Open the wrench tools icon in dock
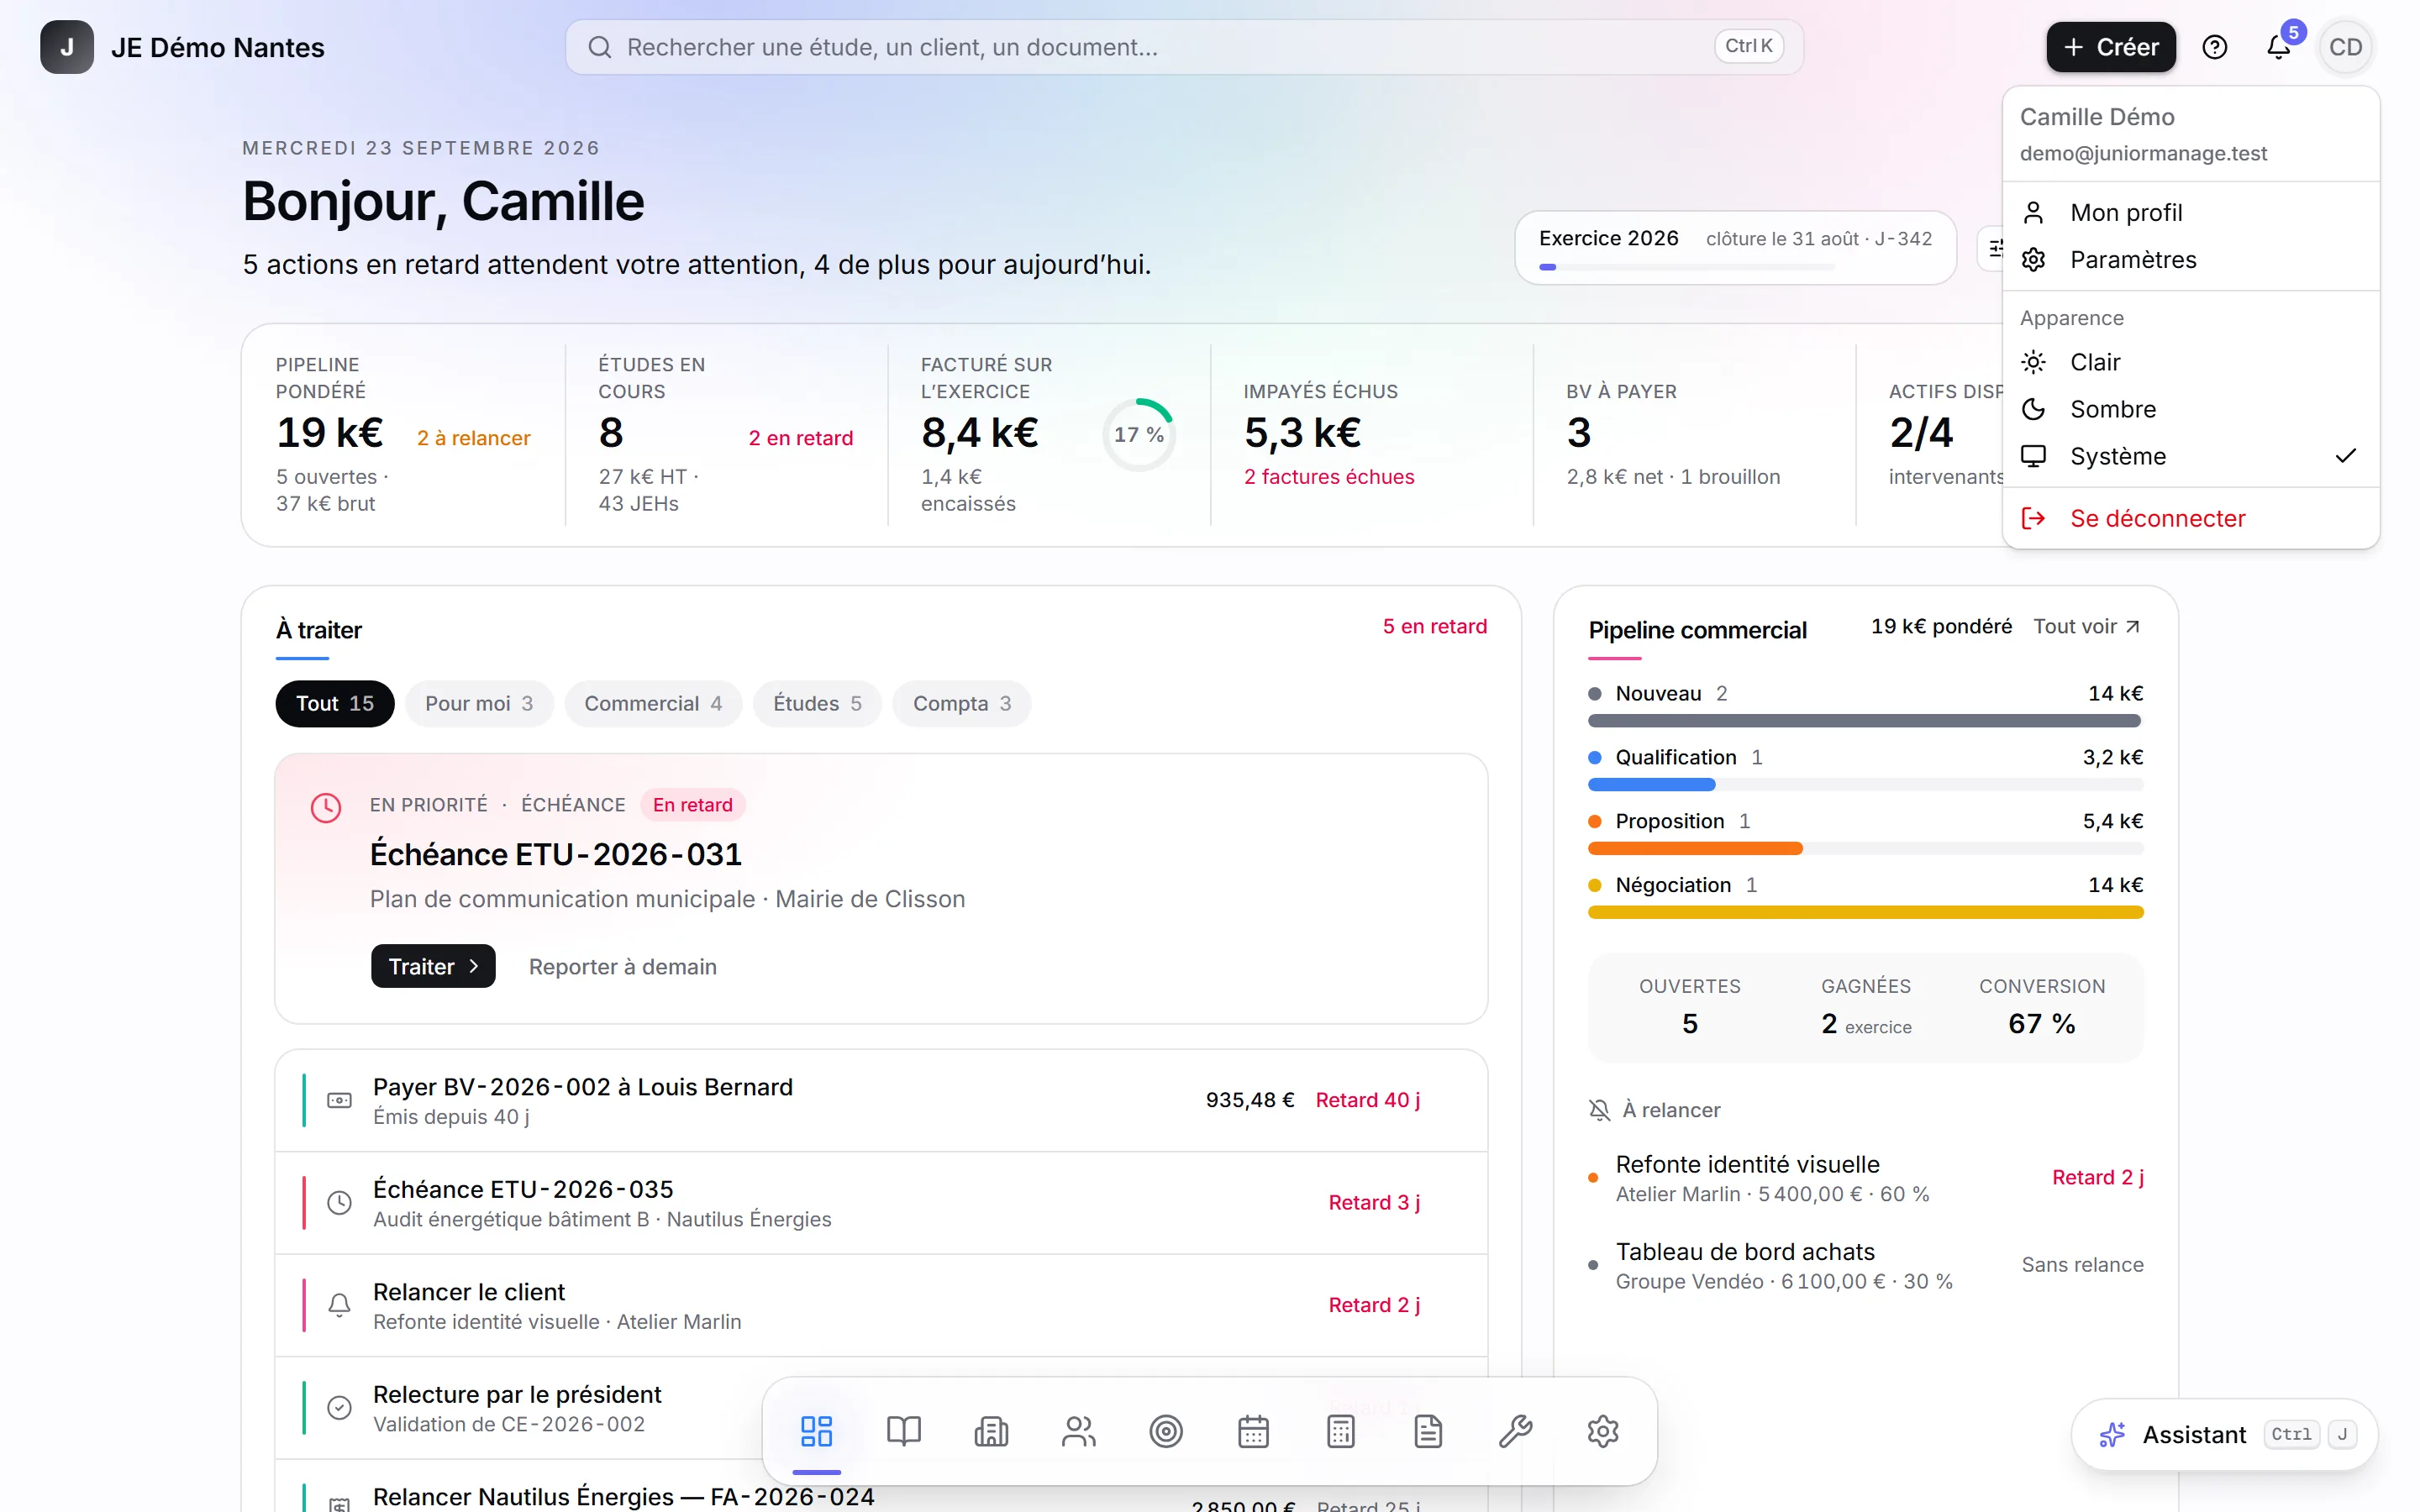This screenshot has width=2420, height=1512. point(1516,1431)
